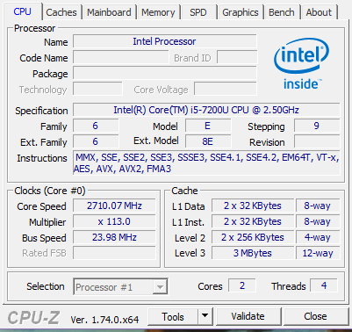Switch to the Caches tab

61,12
